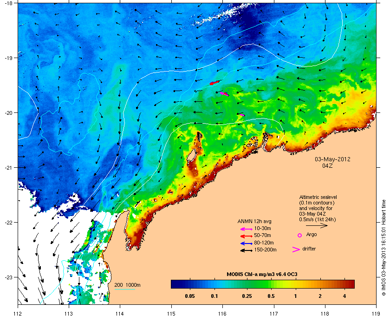Screen dimensions: 390x316
Task: Click the '150-200m' depth label
Action: tap(265, 250)
